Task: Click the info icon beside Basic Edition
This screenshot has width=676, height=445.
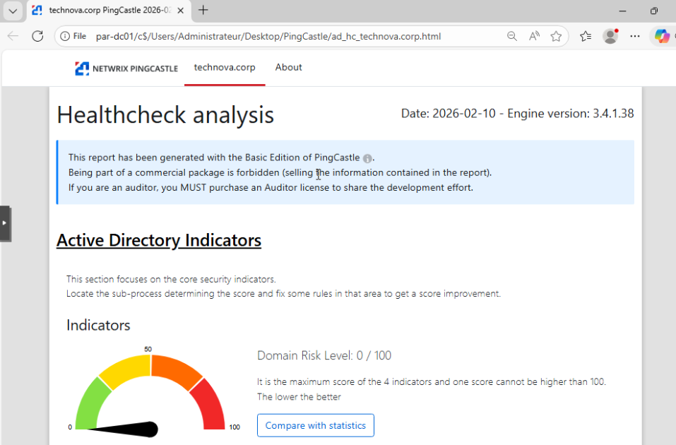Action: (x=367, y=158)
